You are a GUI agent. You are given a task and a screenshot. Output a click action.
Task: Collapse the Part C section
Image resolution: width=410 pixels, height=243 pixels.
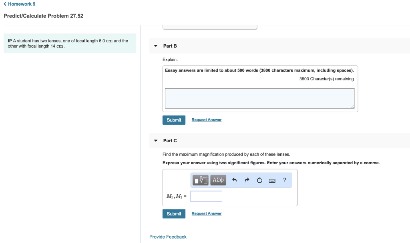pos(155,140)
